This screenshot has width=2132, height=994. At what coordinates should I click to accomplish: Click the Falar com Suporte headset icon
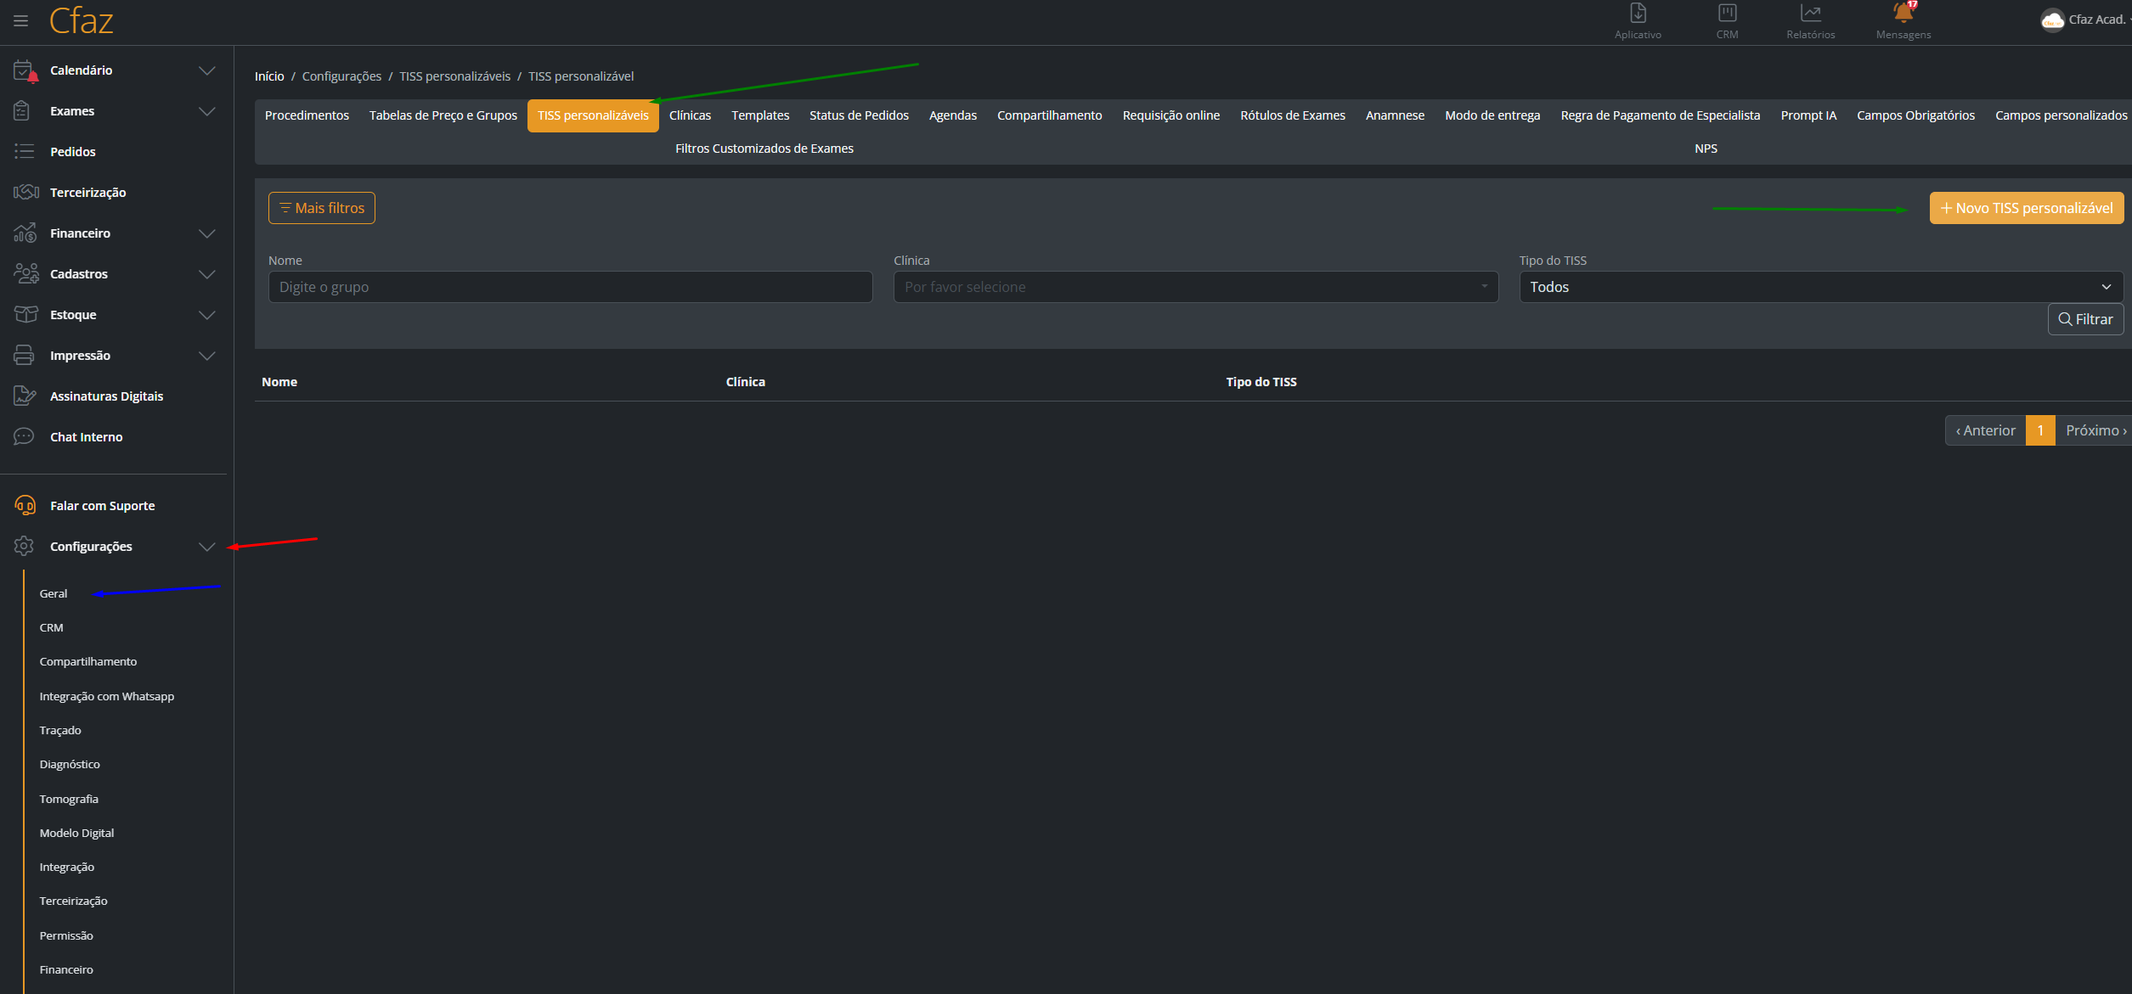click(x=25, y=506)
